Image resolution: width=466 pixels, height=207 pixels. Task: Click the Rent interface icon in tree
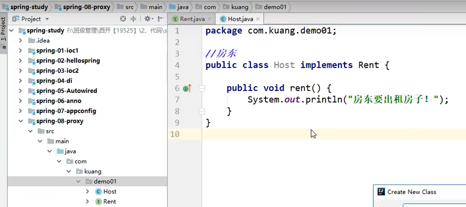click(x=98, y=202)
